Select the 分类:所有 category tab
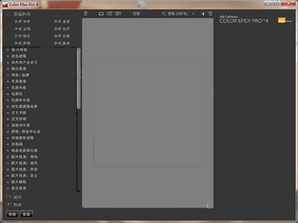 22,22
